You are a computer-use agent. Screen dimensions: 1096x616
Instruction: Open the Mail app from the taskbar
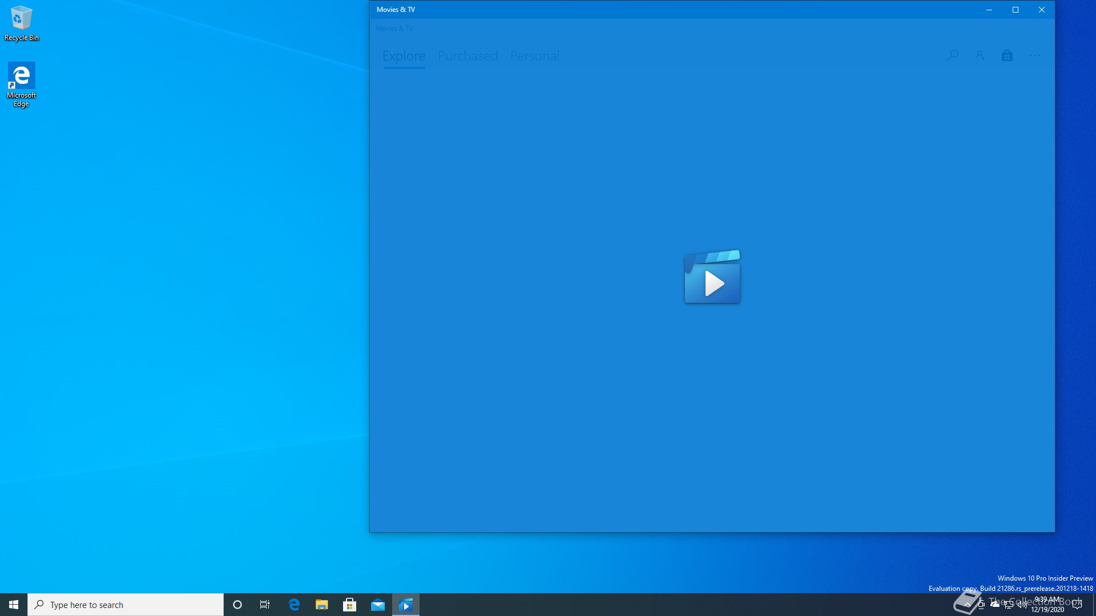378,605
